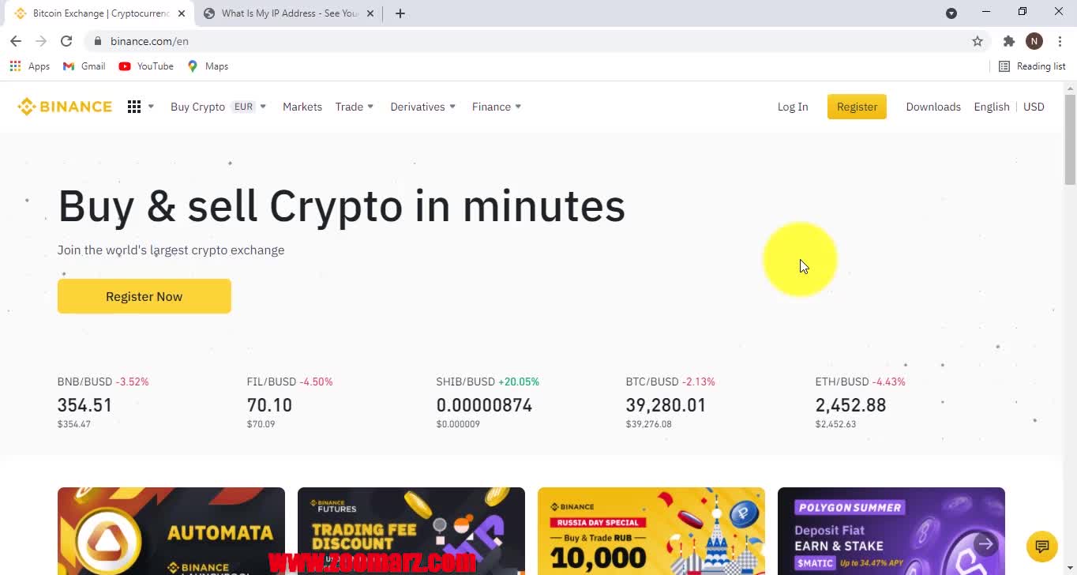Bookmark this page with the star icon
The image size is (1077, 575).
pos(978,41)
